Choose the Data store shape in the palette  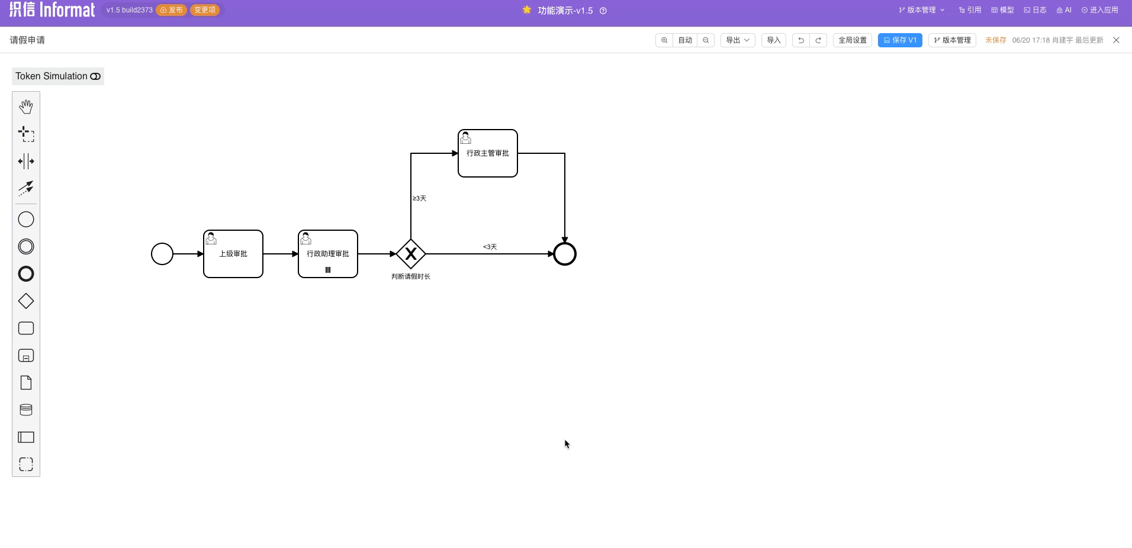[x=25, y=409]
